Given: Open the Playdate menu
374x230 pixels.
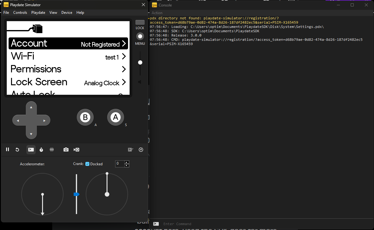Looking at the screenshot, I should 38,13.
